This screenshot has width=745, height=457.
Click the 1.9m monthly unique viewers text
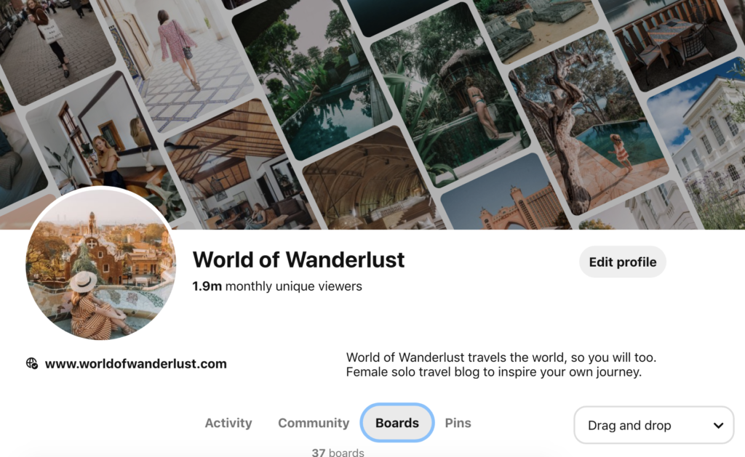click(x=277, y=286)
